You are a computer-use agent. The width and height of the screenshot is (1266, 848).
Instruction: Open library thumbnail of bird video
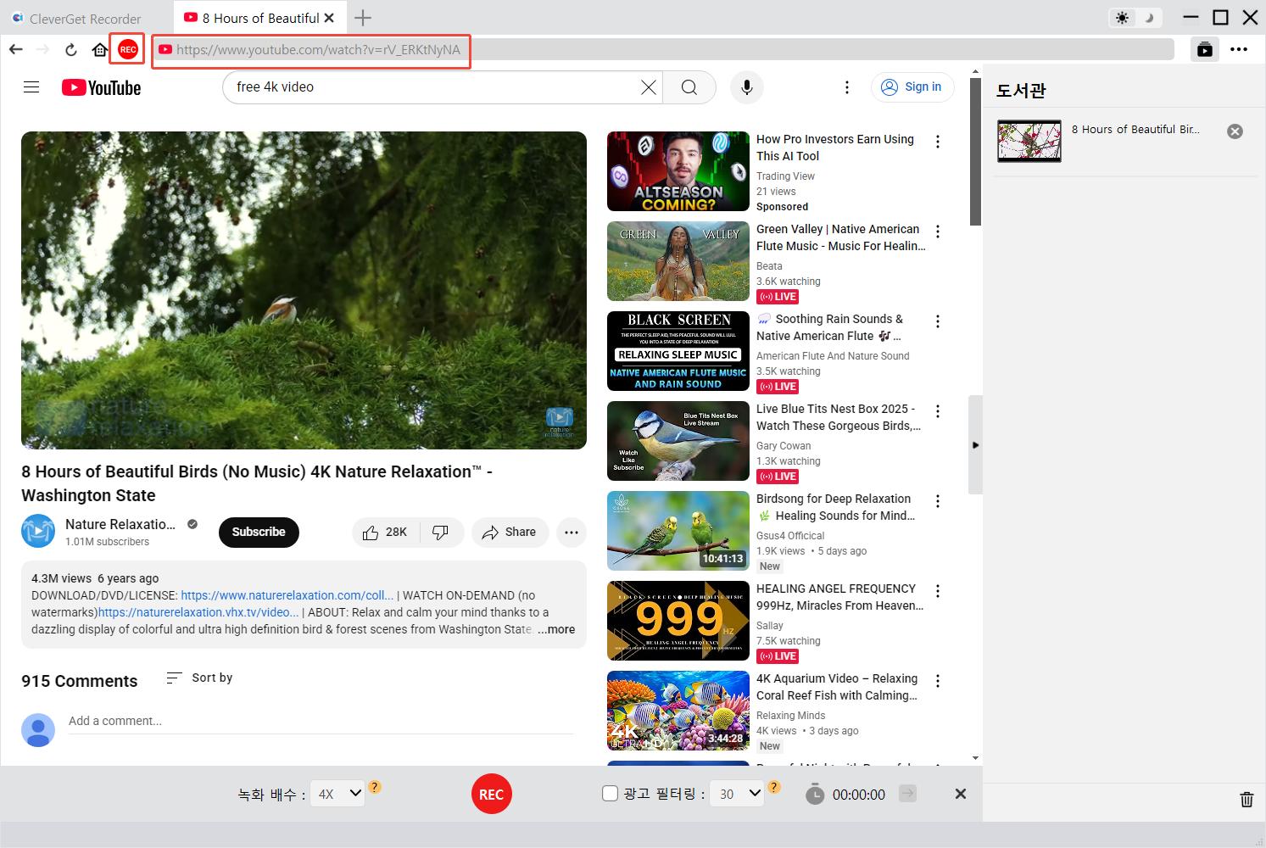coord(1029,141)
